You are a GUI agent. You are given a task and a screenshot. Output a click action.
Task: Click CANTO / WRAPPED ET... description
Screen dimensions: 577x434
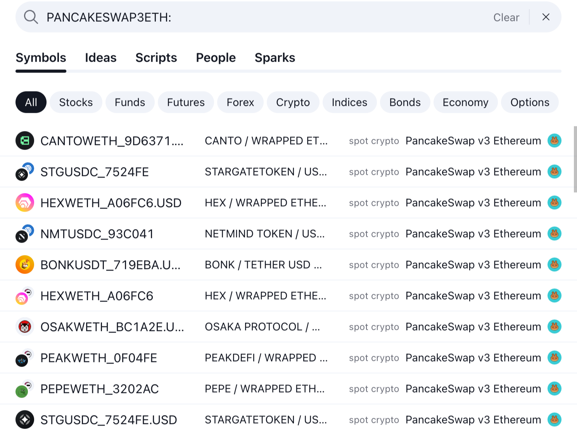[266, 141]
